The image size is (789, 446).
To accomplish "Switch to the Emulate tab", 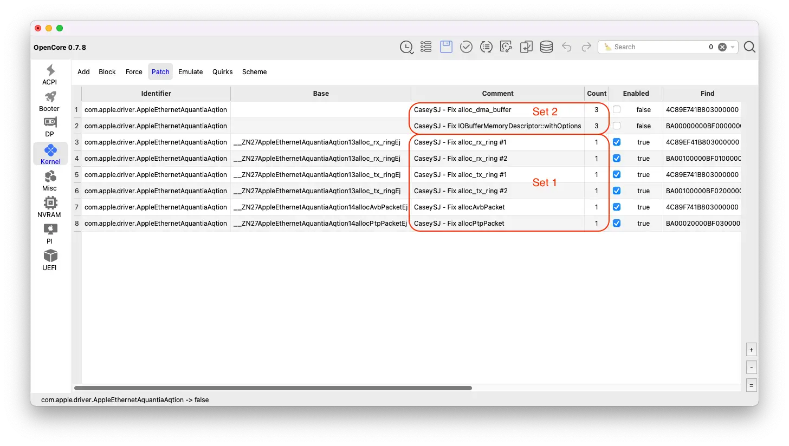I will pos(190,71).
